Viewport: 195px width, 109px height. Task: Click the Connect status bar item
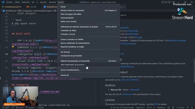tap(30, 107)
